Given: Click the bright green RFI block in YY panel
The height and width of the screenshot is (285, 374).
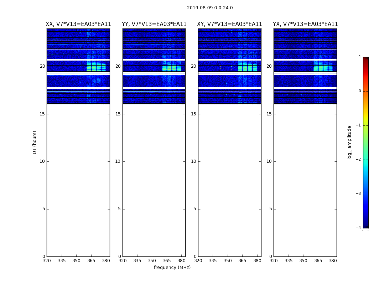Looking at the screenshot, I should [172, 67].
